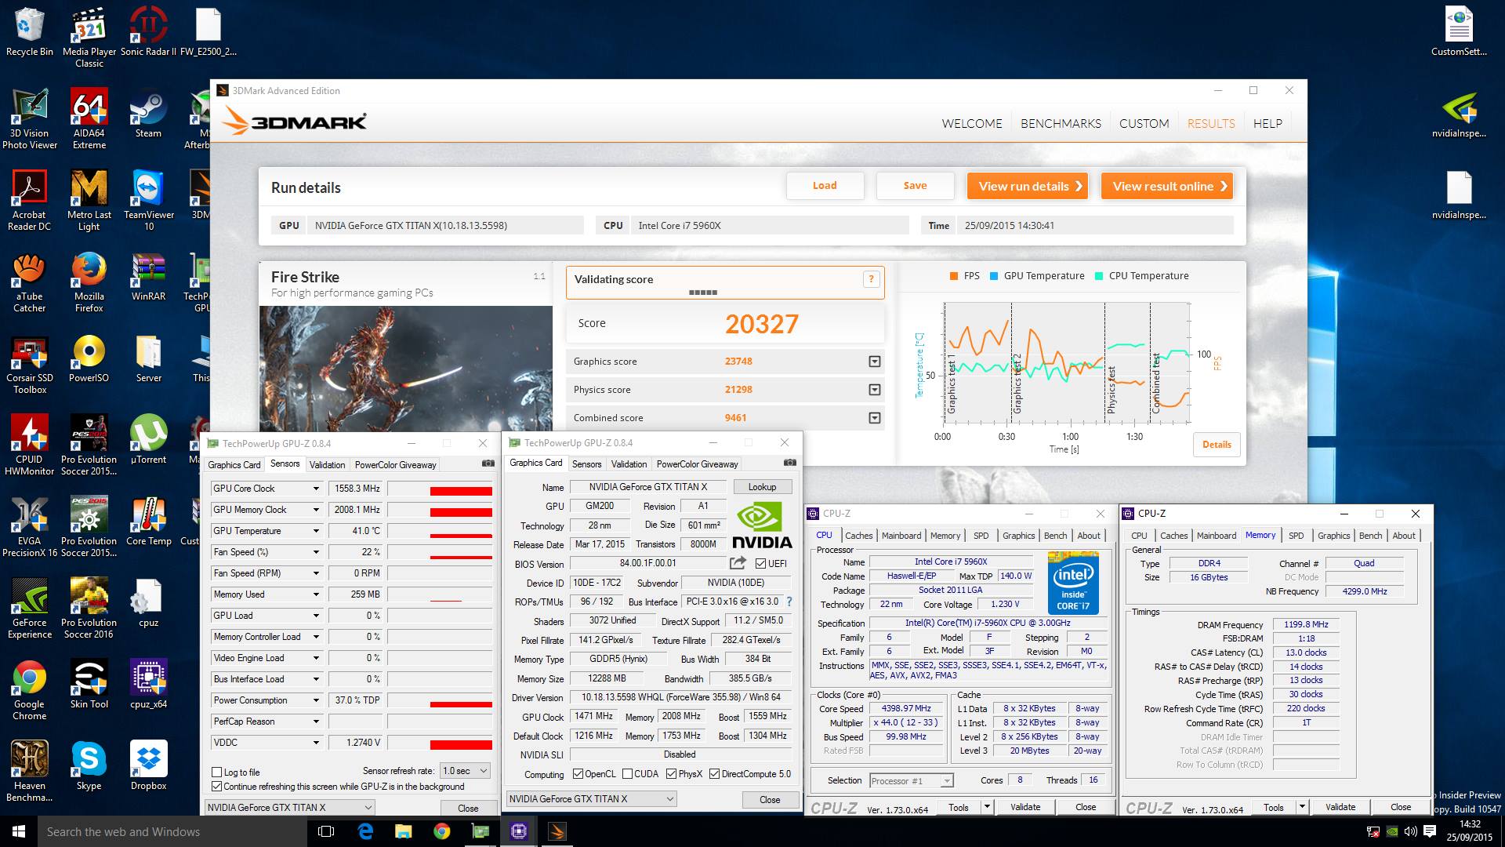Open Heaven Benchmark desktop shortcut
The width and height of the screenshot is (1505, 847).
[x=29, y=772]
